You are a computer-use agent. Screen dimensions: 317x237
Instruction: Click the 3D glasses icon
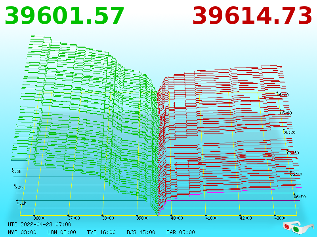point(298,228)
